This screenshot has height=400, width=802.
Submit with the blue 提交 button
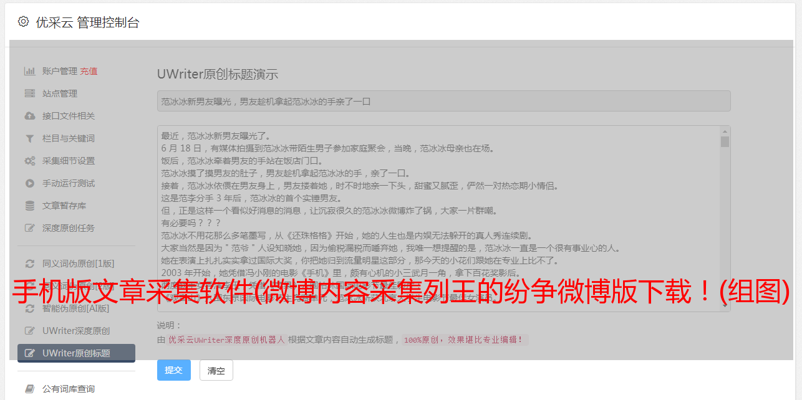[x=174, y=370]
